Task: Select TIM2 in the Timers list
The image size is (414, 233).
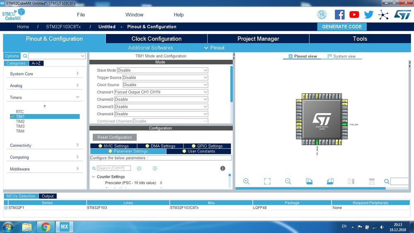Action: (20, 121)
